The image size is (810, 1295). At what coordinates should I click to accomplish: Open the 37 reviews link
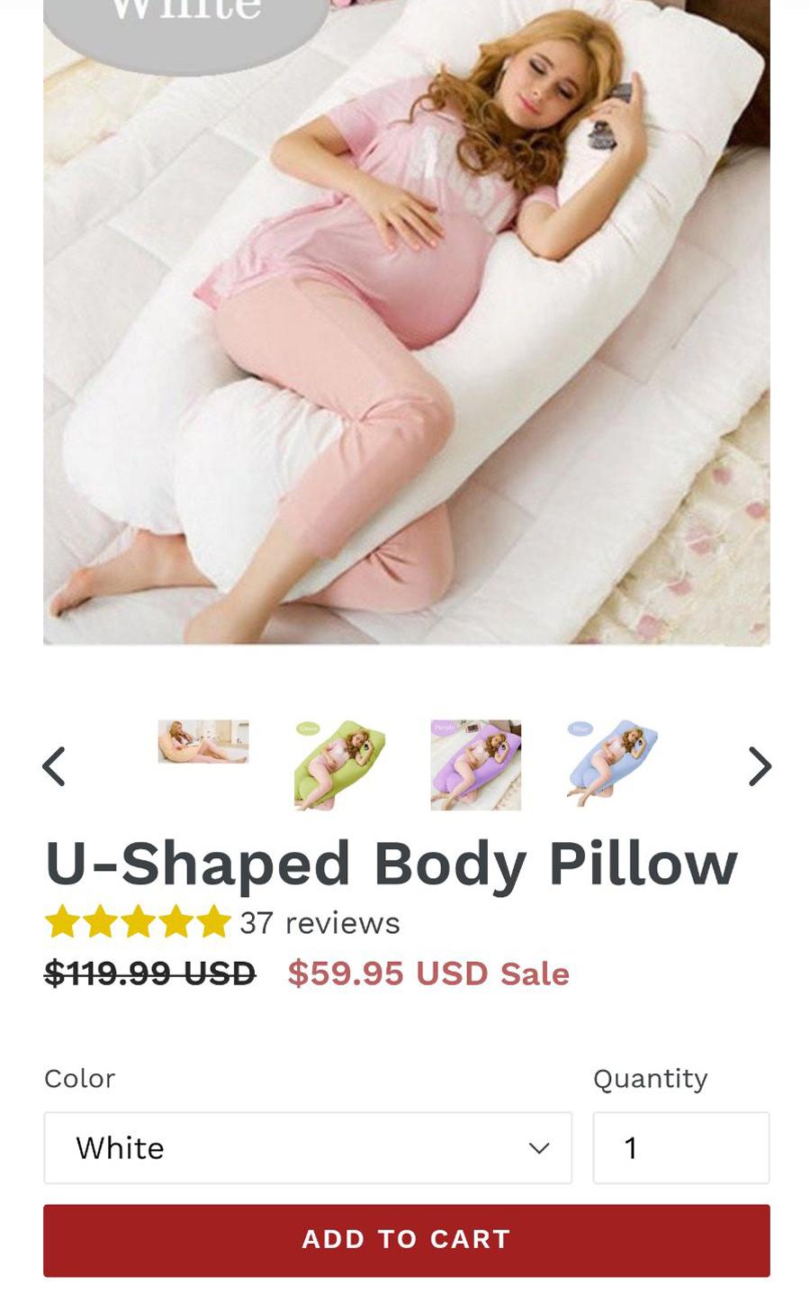point(319,923)
